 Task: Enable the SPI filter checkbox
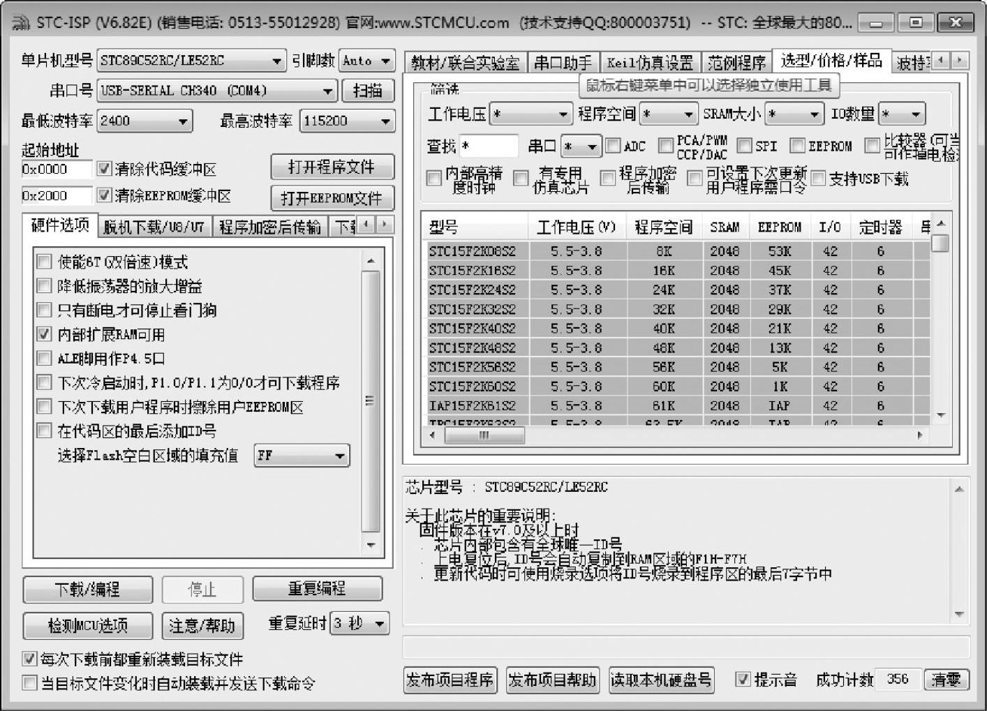point(744,145)
